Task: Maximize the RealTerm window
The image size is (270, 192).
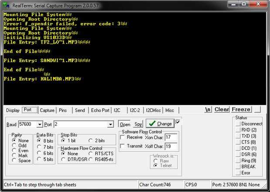Action: coord(244,4)
